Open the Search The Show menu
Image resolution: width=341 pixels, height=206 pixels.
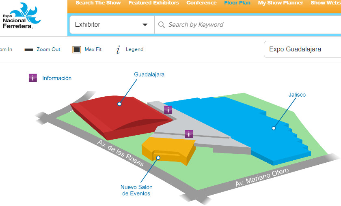click(x=98, y=3)
